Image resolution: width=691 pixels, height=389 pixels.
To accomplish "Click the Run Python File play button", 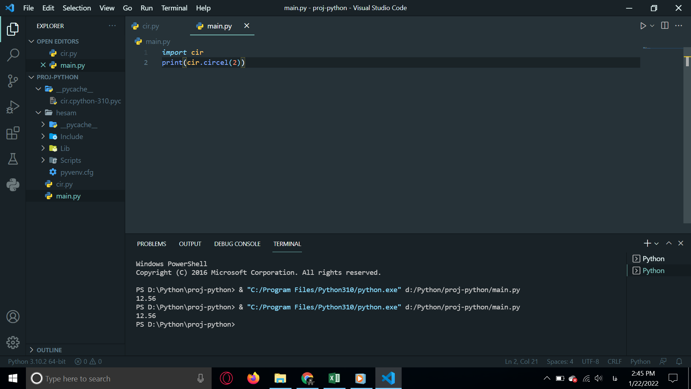I will pos(643,26).
